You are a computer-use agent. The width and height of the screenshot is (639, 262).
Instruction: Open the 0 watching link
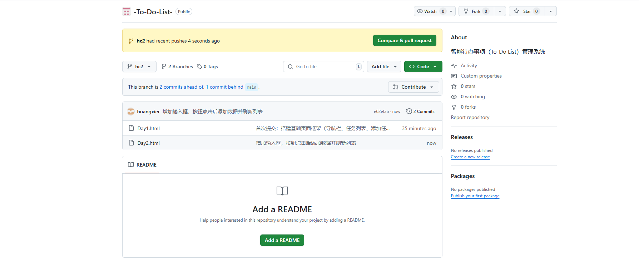tap(472, 97)
